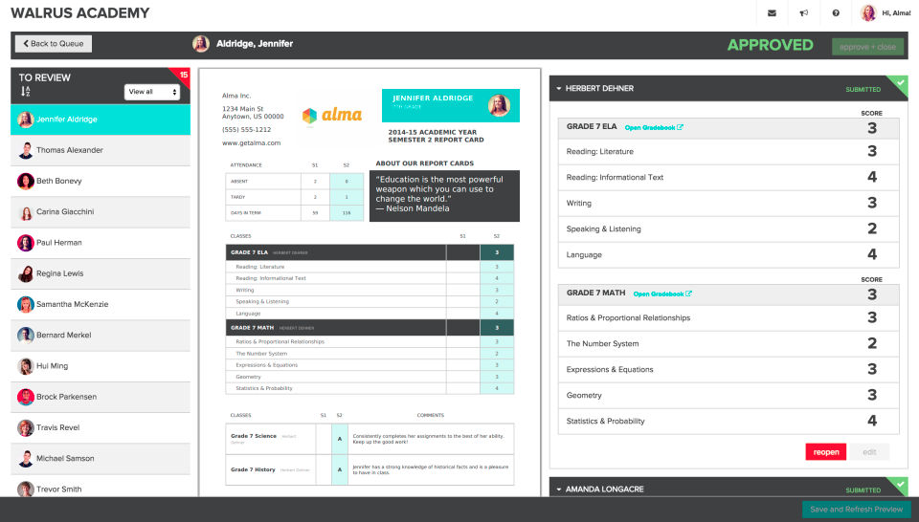Image resolution: width=919 pixels, height=522 pixels.
Task: Click the Days in Term attendance row
Action: (x=294, y=213)
